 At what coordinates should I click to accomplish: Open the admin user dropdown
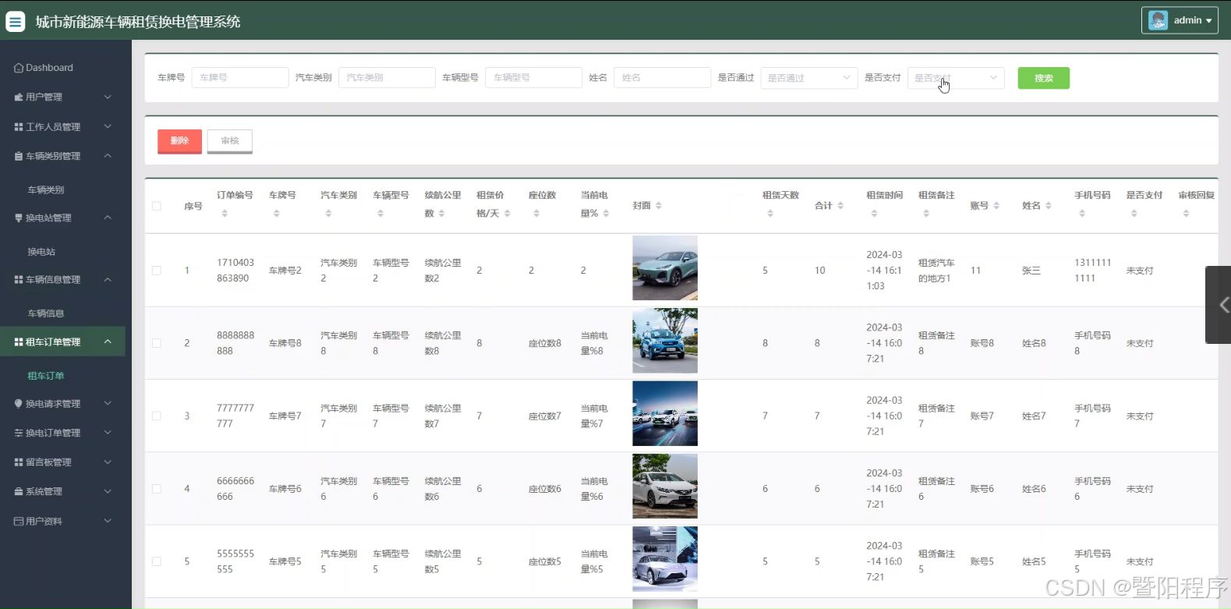[1180, 20]
